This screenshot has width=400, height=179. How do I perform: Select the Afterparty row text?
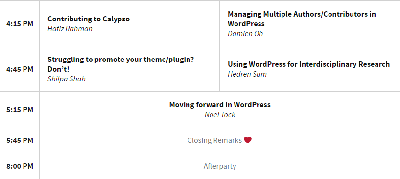click(220, 166)
